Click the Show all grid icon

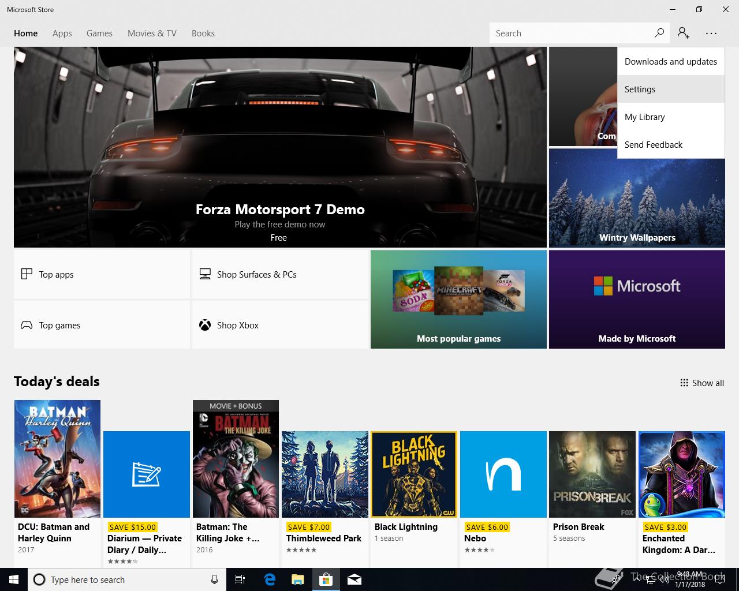684,383
